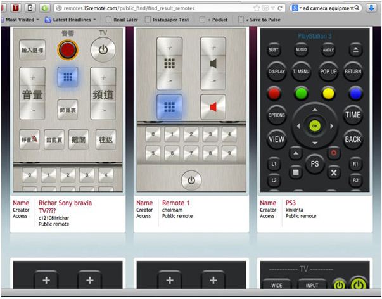This screenshot has height=299, width=382.
Task: Click the RETURN button on PS3 remote
Action: coord(353,72)
